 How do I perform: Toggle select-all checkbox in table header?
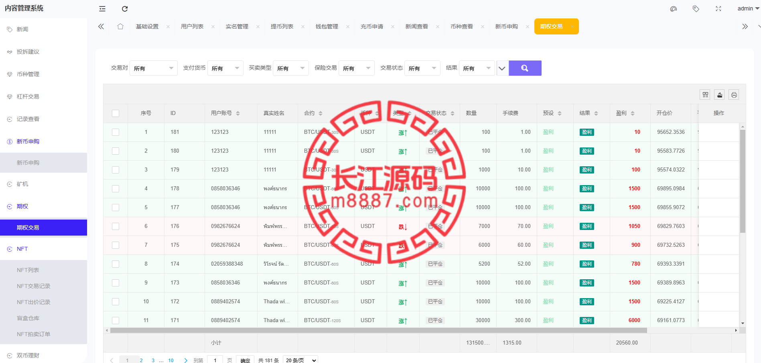point(116,113)
